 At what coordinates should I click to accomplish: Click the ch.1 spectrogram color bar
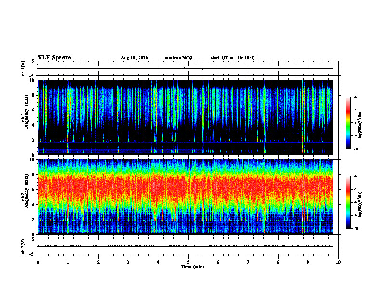pyautogui.click(x=348, y=123)
